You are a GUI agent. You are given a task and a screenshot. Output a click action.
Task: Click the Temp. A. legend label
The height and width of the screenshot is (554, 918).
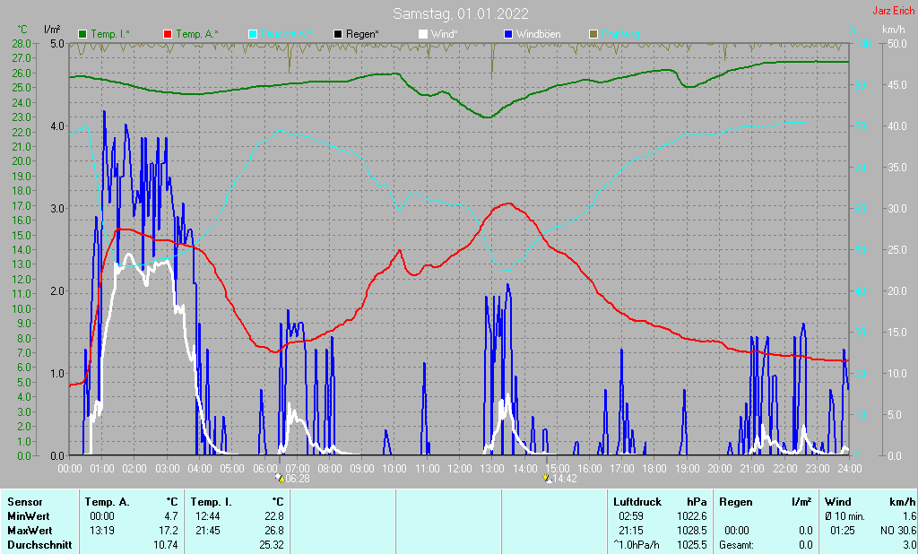[197, 34]
